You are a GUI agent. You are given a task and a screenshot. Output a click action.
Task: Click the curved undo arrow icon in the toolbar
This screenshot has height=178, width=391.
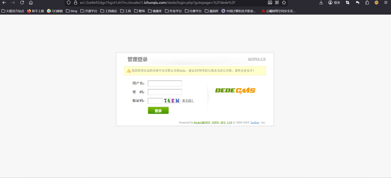(x=357, y=2)
